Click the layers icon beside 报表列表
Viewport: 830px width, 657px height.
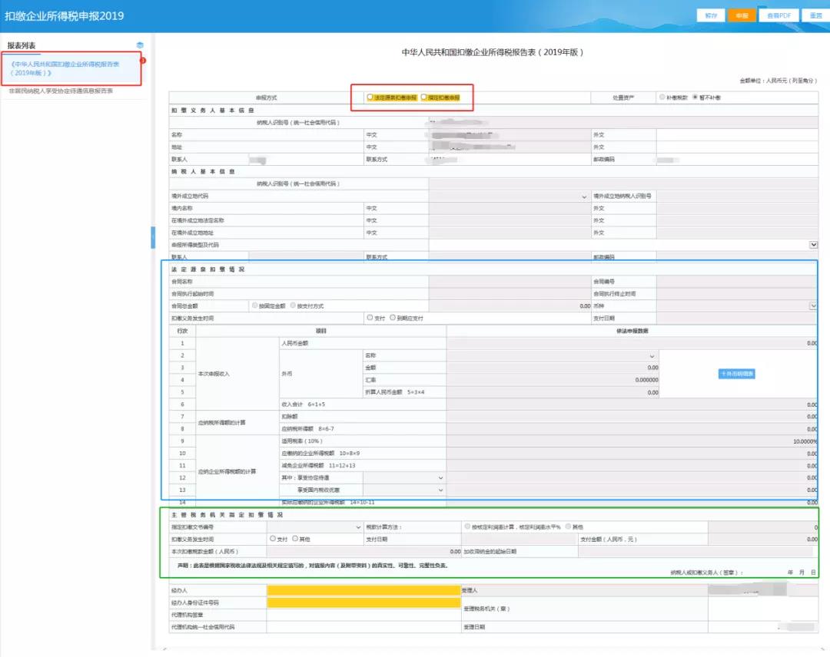pos(140,45)
